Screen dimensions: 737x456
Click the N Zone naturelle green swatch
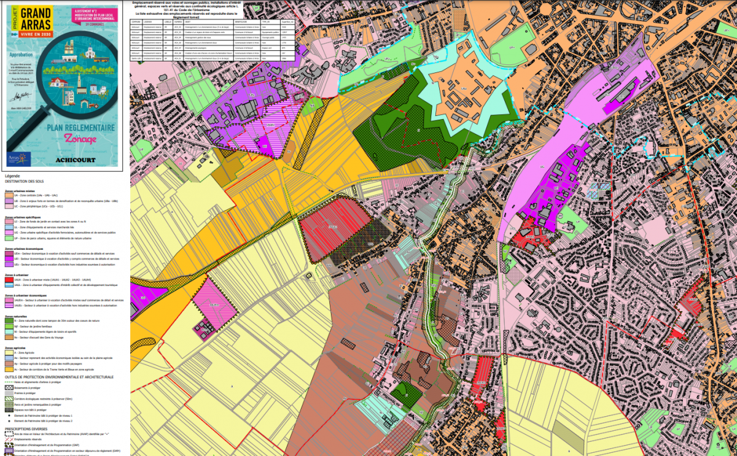(9, 320)
